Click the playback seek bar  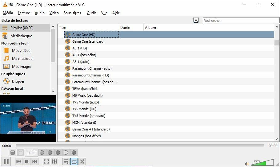[x=140, y=146]
